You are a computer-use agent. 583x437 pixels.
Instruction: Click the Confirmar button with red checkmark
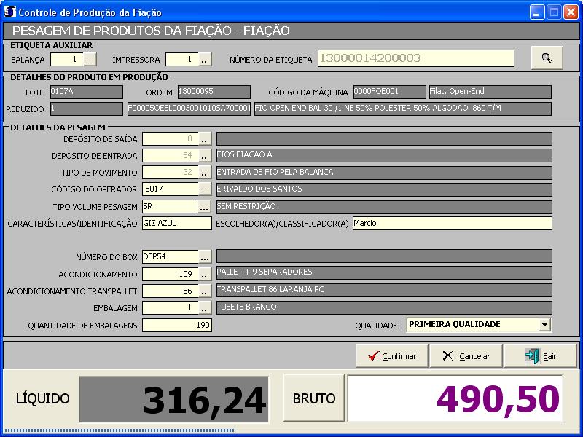pos(391,356)
